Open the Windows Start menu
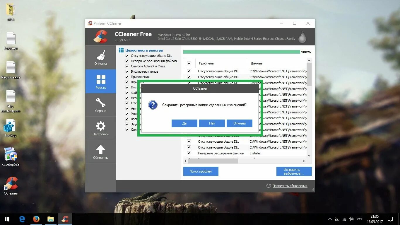 click(x=7, y=219)
